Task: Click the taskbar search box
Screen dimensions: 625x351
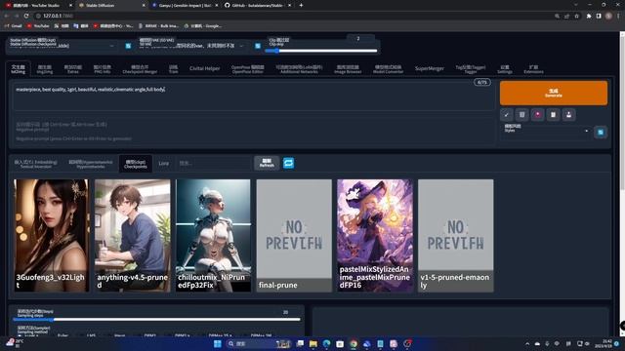Action: tap(259, 344)
